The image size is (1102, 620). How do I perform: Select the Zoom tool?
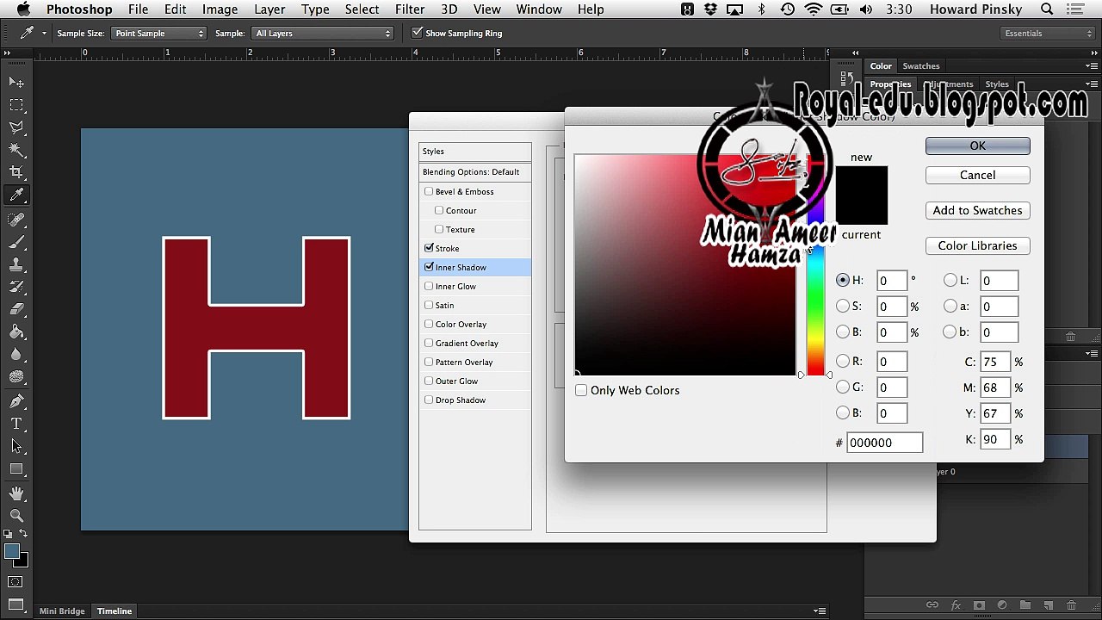16,515
